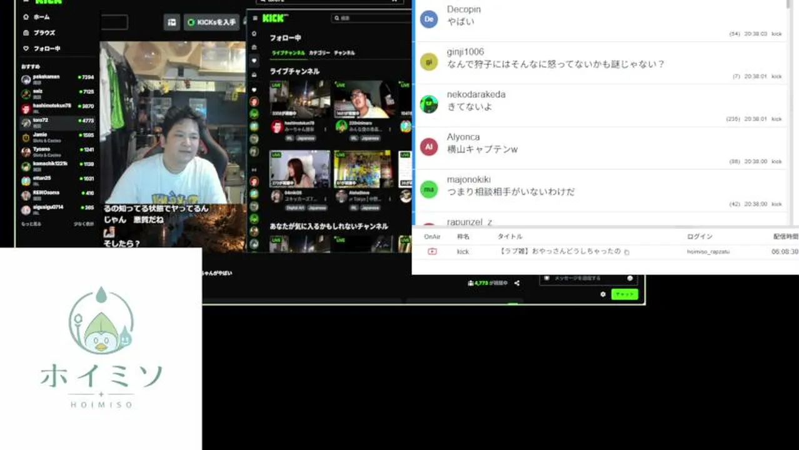
Task: Click the red OnAir status icon
Action: click(x=432, y=251)
